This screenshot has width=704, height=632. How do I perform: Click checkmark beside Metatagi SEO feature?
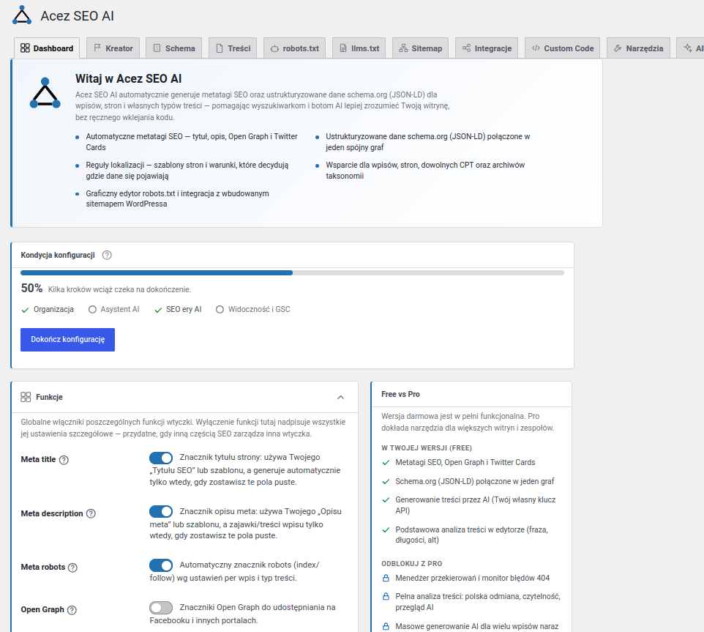(386, 463)
